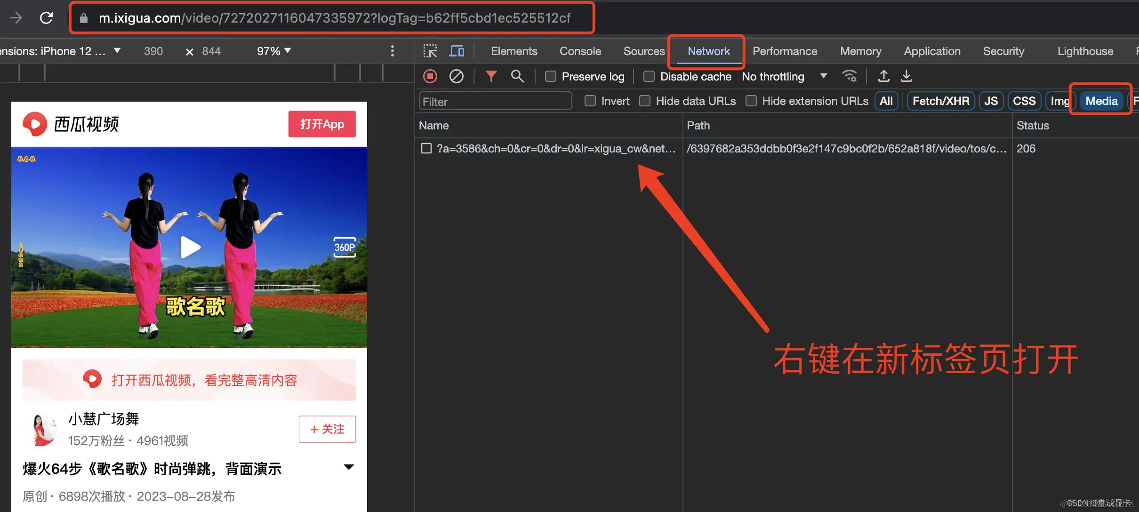Expand the 97% zoom dropdown
Image resolution: width=1139 pixels, height=512 pixels.
click(274, 51)
